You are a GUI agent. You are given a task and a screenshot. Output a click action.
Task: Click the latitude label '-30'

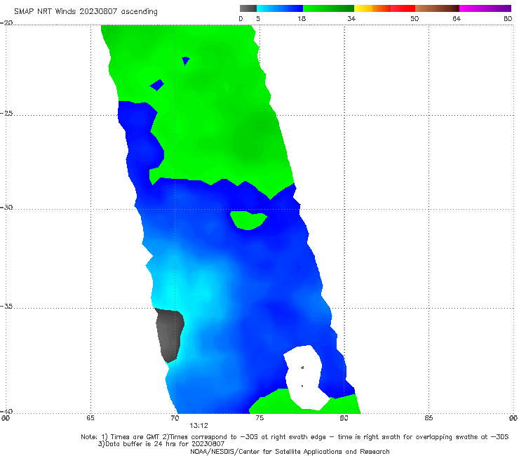(x=6, y=207)
